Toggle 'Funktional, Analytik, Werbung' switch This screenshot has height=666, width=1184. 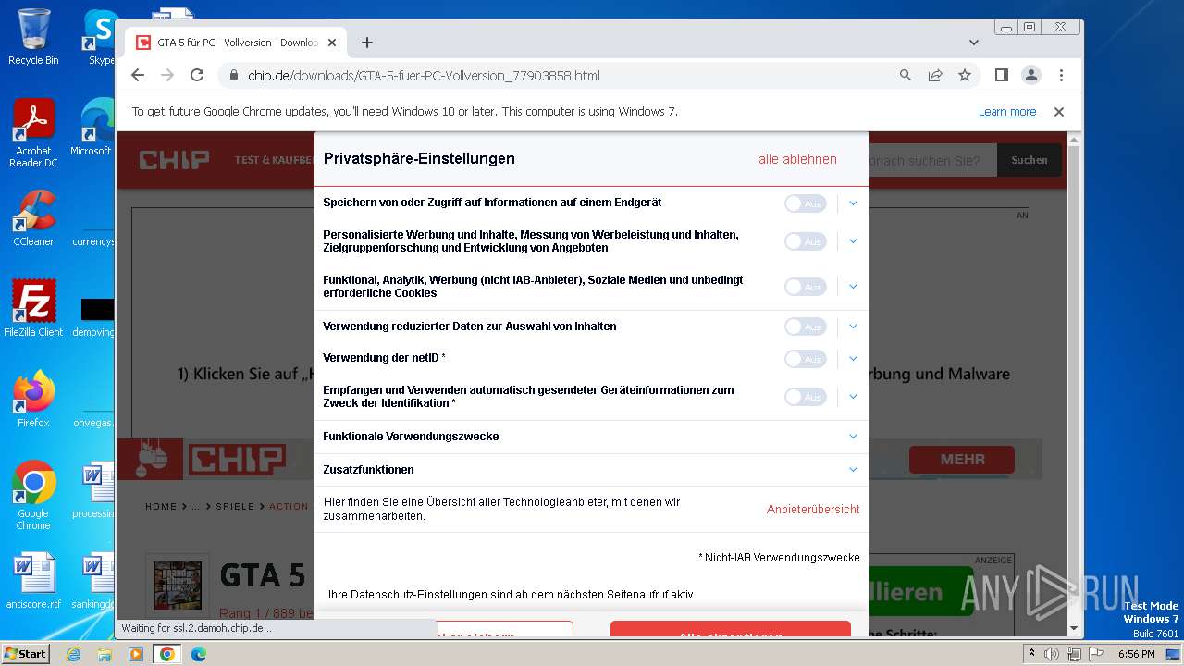(805, 287)
